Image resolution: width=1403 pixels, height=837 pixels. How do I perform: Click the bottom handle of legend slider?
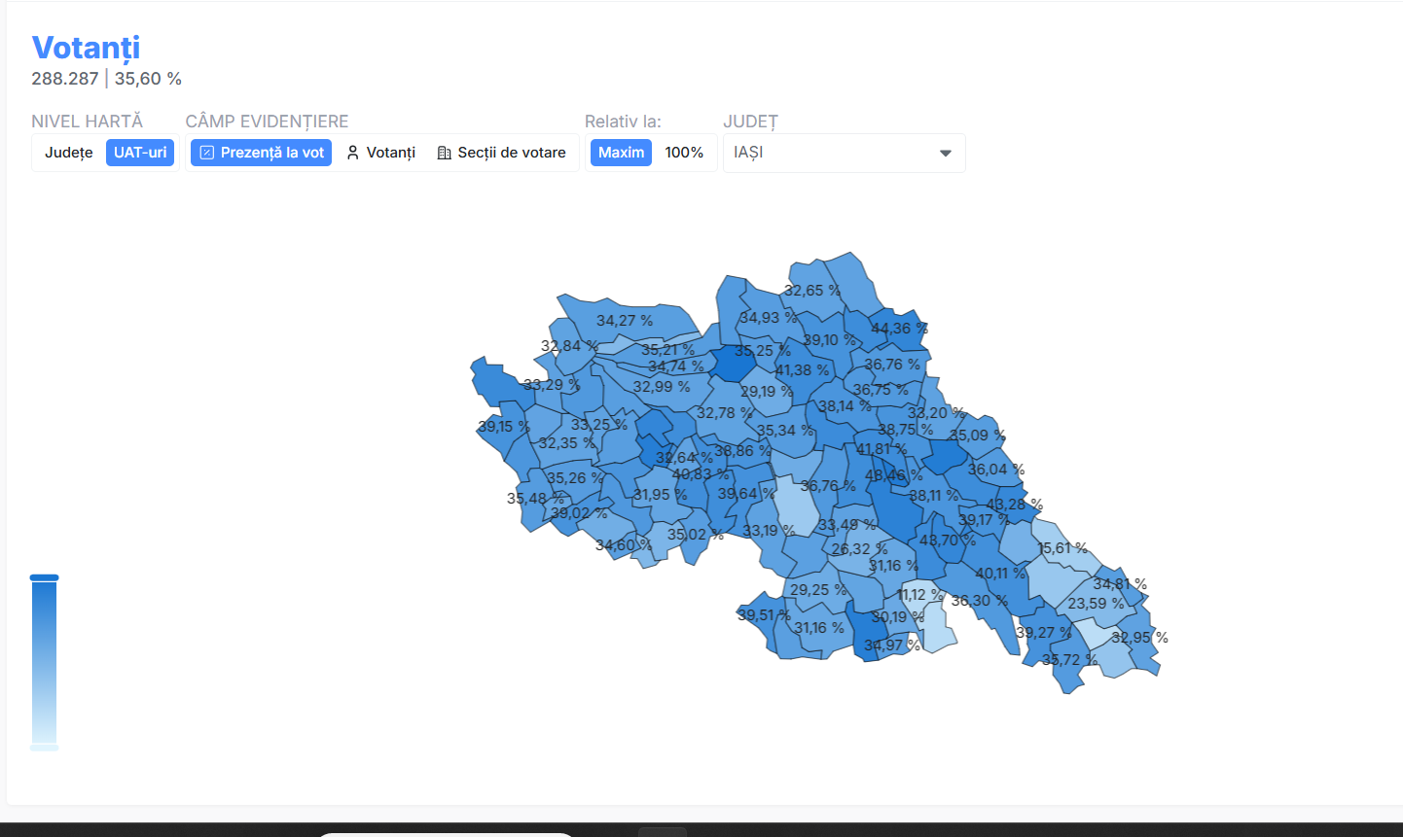coord(45,748)
